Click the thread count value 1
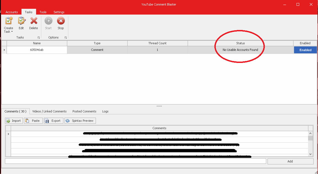 (157, 50)
